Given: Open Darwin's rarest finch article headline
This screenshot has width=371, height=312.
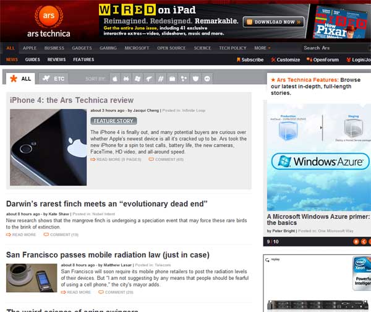Looking at the screenshot, I should (x=107, y=204).
